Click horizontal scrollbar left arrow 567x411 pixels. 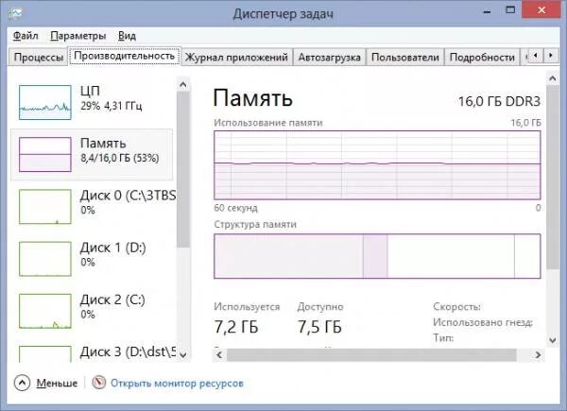219,355
